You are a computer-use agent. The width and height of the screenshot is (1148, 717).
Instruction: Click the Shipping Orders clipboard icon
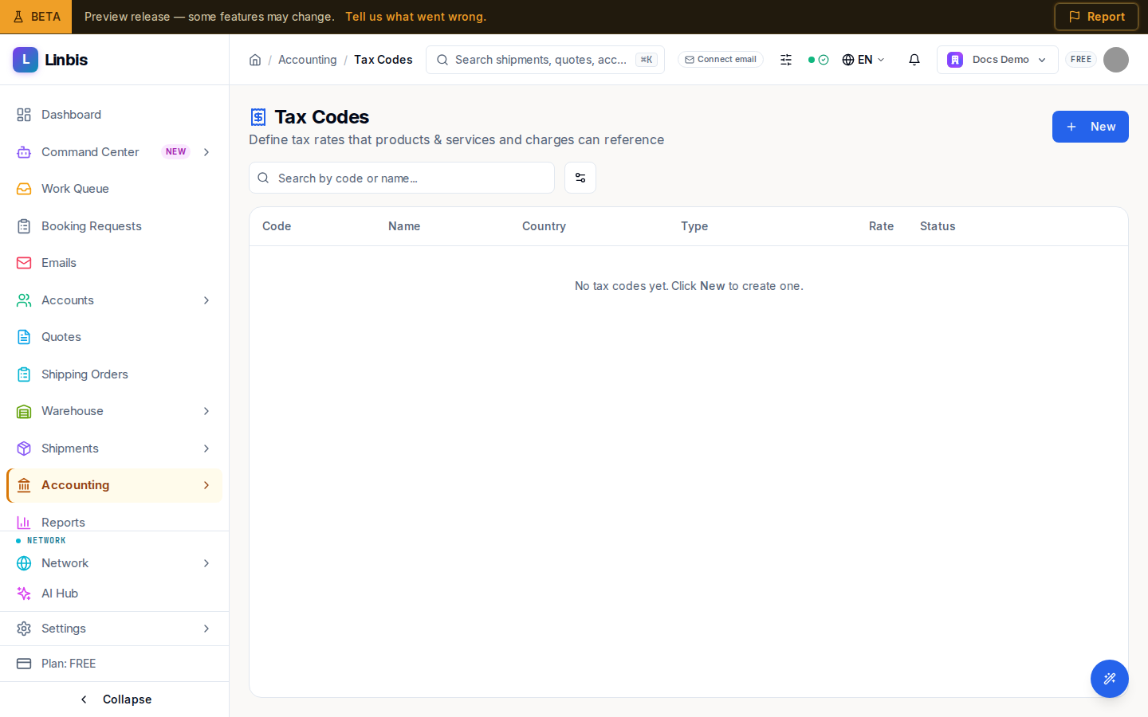tap(24, 374)
